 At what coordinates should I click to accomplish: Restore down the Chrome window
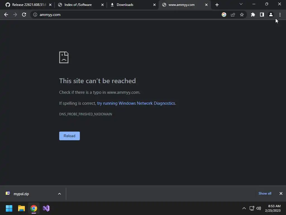(x=267, y=4)
